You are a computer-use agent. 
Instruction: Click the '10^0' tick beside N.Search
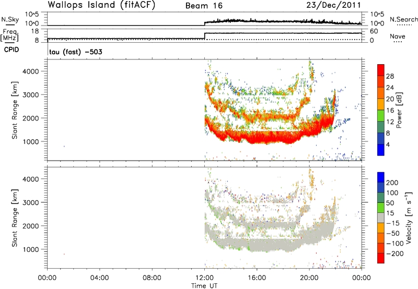[377, 23]
